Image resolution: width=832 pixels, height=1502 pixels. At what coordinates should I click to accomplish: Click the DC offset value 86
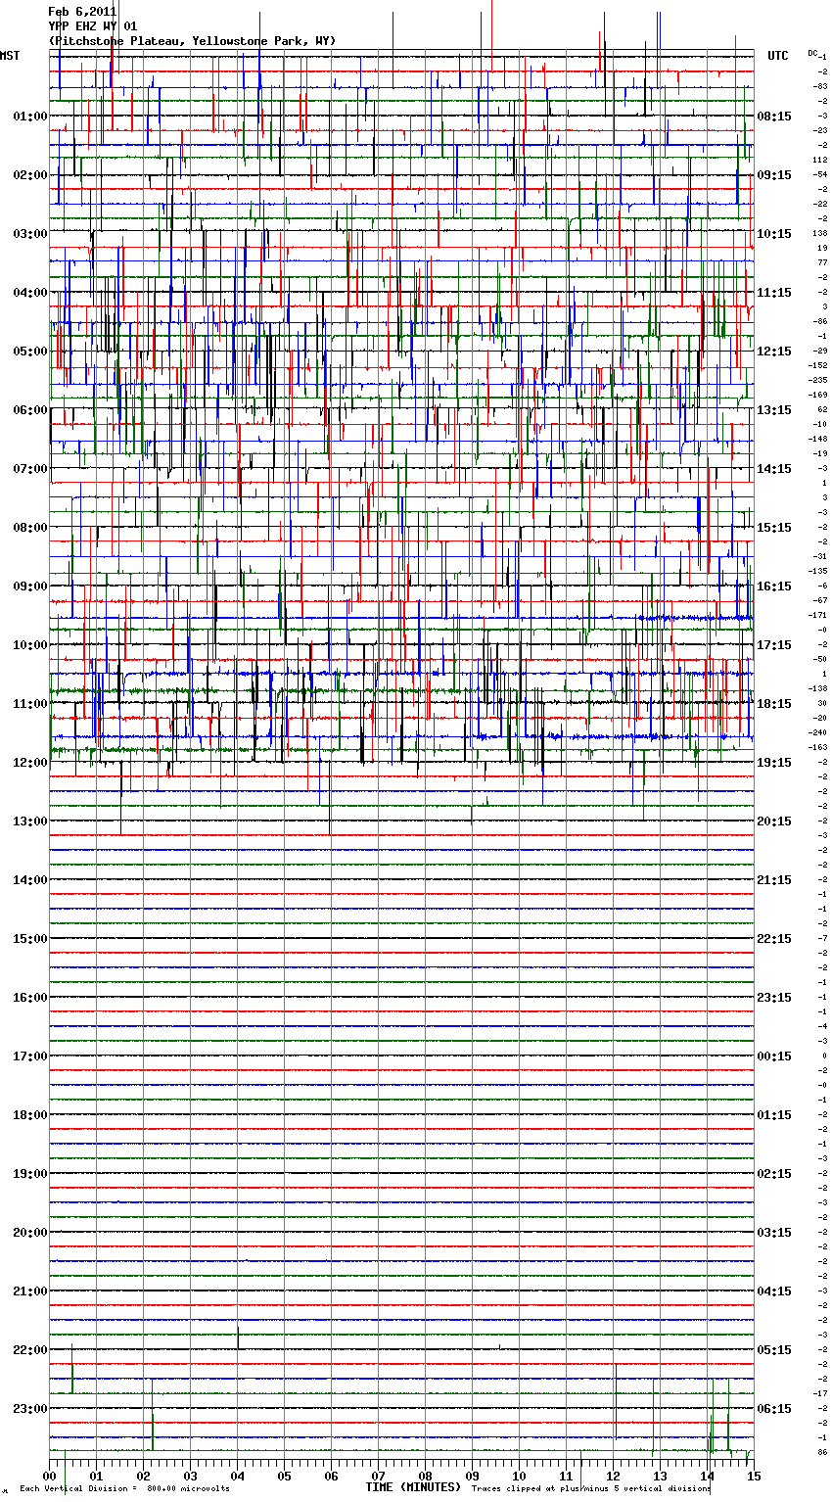click(x=822, y=1452)
